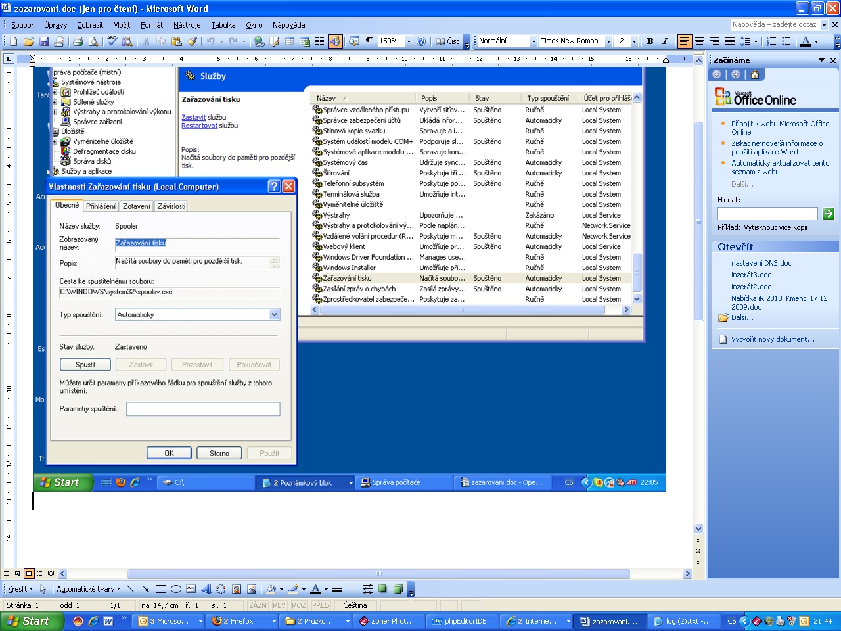Open the nastavení DNS.doc recent document
Image resolution: width=841 pixels, height=631 pixels.
(761, 263)
